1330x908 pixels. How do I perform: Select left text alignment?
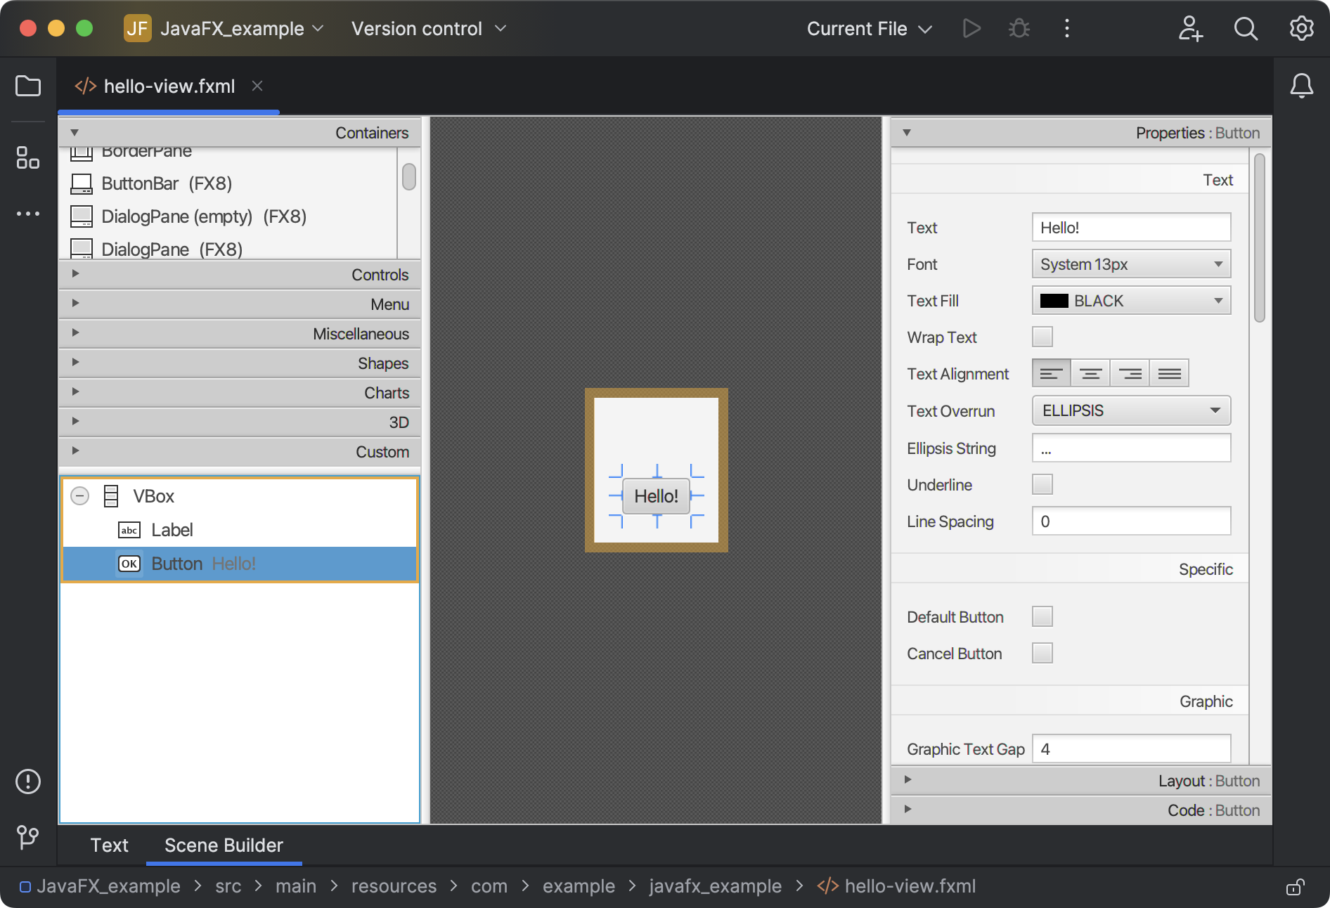click(1051, 373)
